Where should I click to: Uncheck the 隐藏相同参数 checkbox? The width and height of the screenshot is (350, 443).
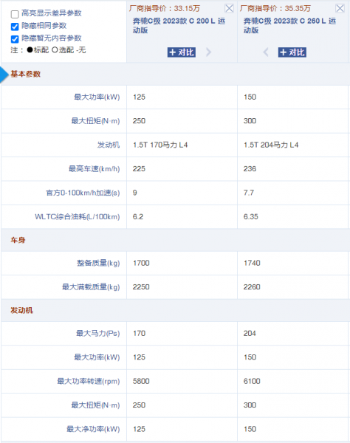[15, 27]
